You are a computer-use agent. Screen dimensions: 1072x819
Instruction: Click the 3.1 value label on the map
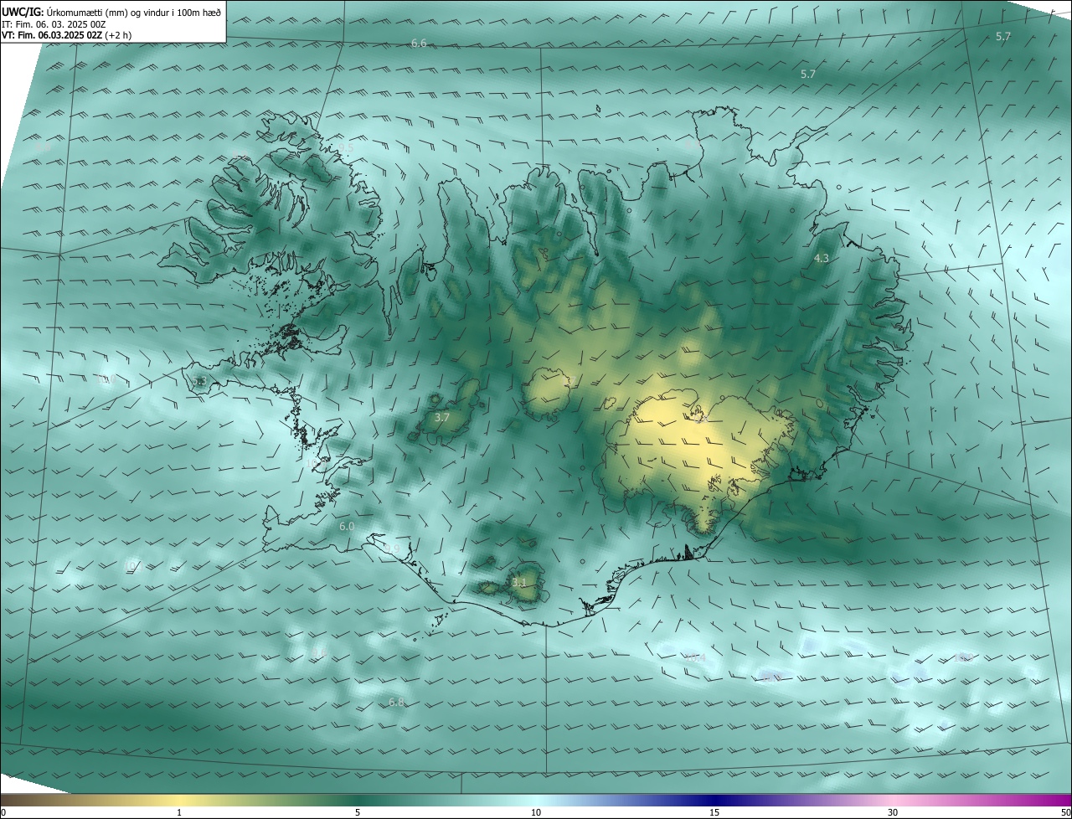pos(519,582)
